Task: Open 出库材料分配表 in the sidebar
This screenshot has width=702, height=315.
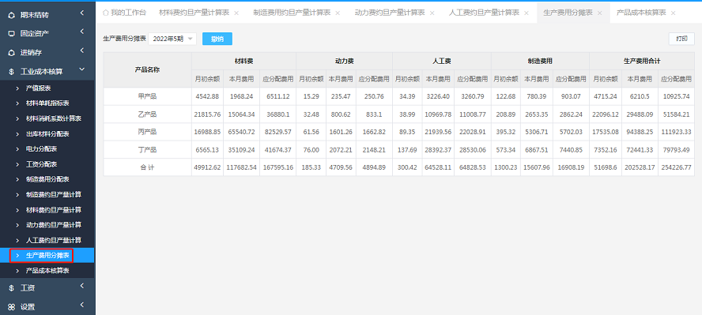Action: click(47, 134)
